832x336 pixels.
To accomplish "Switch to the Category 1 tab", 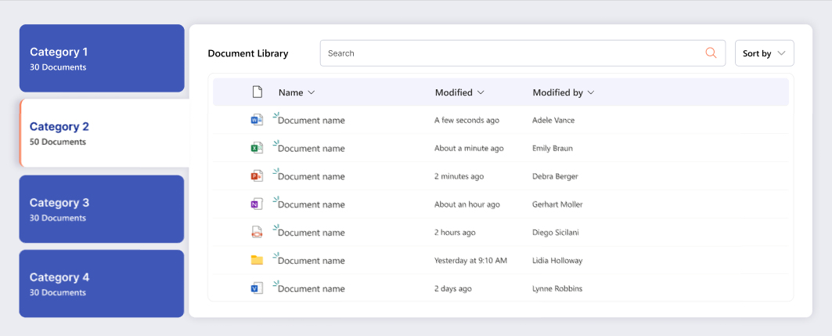I will (x=102, y=59).
